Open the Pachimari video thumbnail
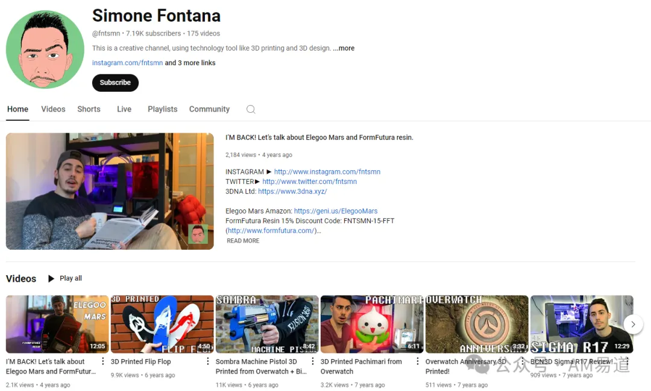Screen dimensions: 651x391 [372, 324]
